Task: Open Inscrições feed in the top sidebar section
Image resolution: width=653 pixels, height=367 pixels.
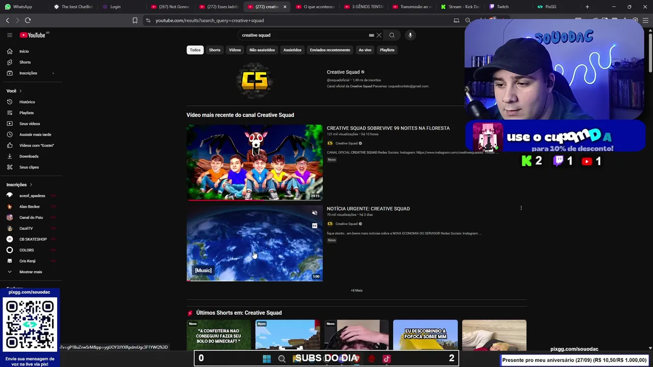Action: (28, 73)
